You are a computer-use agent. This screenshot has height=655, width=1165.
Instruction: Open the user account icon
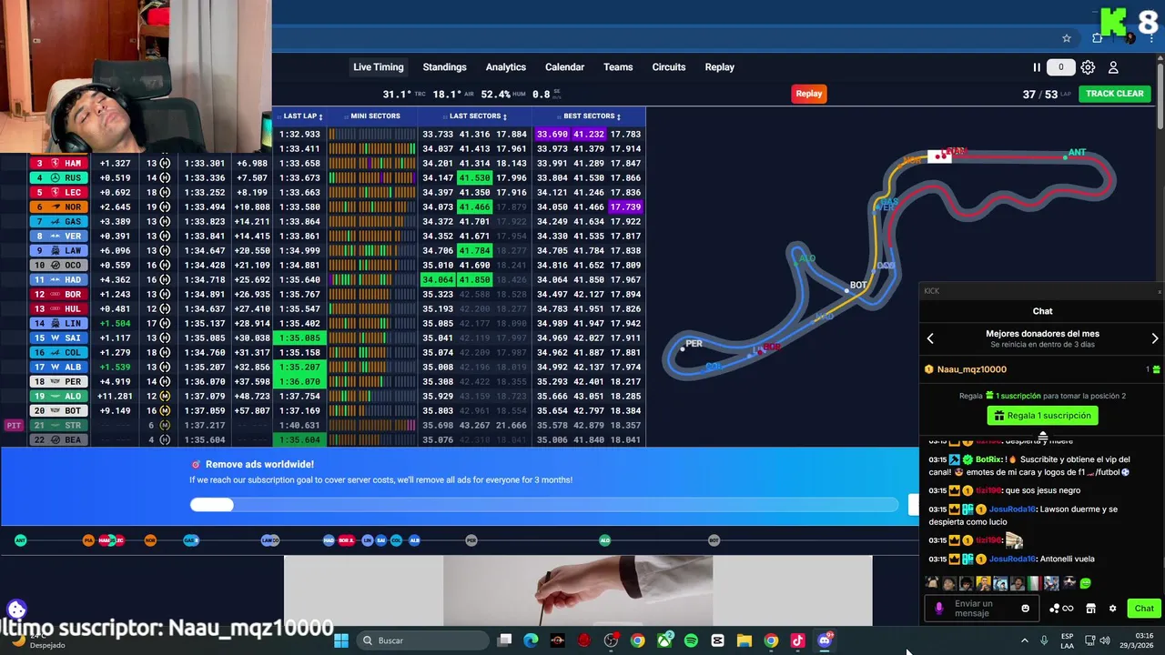pyautogui.click(x=1113, y=67)
